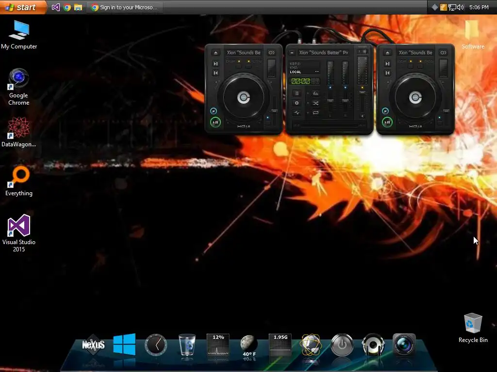Select the Software folder on desktop

[473, 35]
